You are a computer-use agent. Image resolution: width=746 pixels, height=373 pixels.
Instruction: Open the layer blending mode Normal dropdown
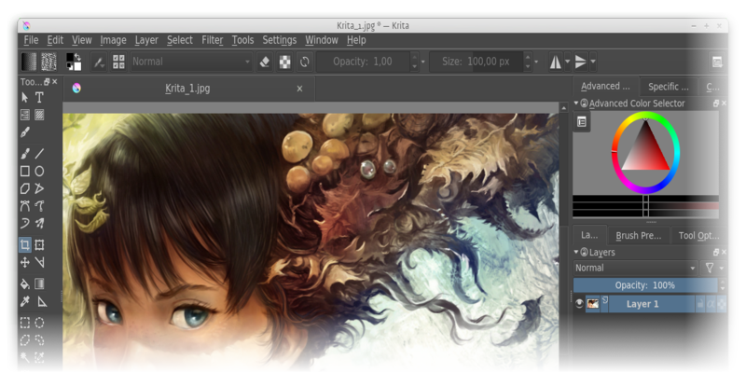coord(635,268)
